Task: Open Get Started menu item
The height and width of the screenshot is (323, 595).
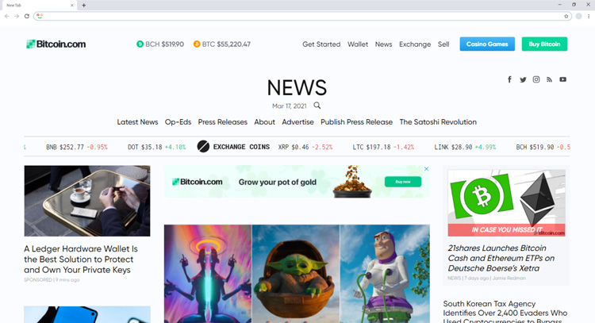Action: 321,44
